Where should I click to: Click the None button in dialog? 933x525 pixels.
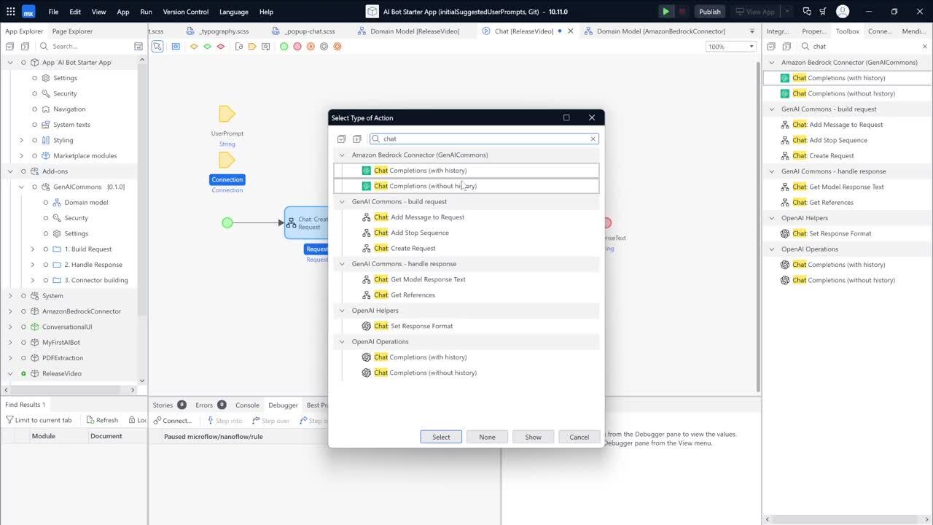[x=487, y=437]
